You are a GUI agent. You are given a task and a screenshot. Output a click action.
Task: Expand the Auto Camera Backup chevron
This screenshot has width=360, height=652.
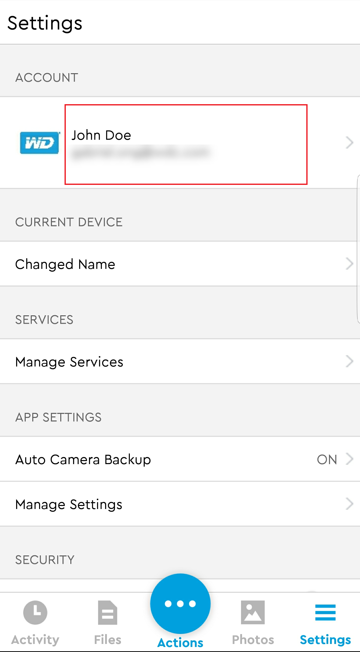point(349,459)
